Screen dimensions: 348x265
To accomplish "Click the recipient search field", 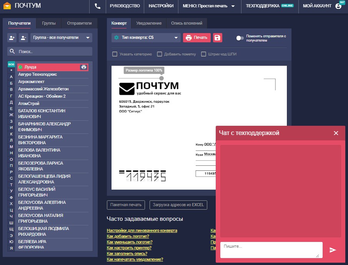I will tap(50, 52).
